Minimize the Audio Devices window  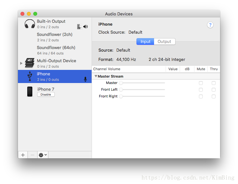(x=29, y=14)
